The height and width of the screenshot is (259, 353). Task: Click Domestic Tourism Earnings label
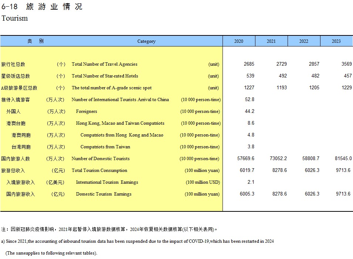(x=103, y=194)
